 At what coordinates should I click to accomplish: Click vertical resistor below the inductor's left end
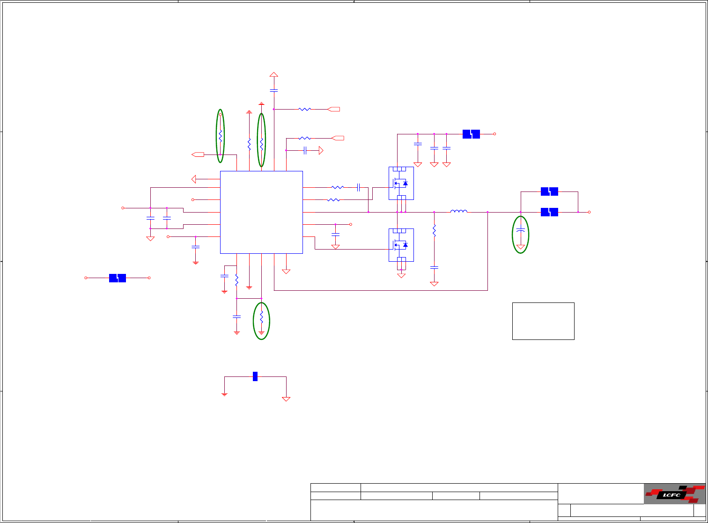(x=434, y=231)
